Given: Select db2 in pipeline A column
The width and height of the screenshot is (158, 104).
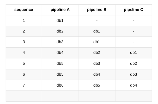Looking at the screenshot, I should [60, 31].
